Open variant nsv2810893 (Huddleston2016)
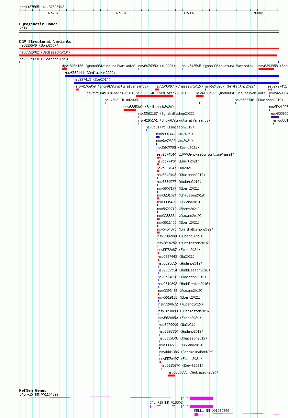288x418 pixels. [x=185, y=311]
